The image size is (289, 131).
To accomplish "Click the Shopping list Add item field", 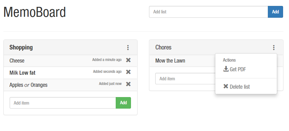I will coord(63,103).
